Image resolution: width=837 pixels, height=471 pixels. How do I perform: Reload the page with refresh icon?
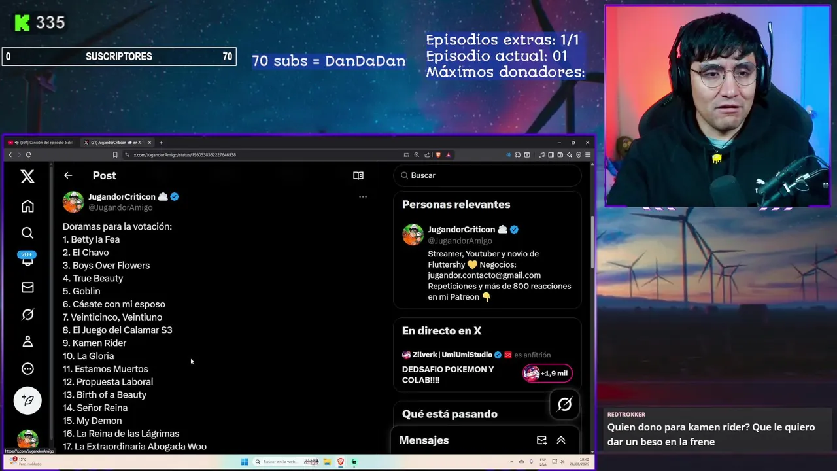point(29,155)
